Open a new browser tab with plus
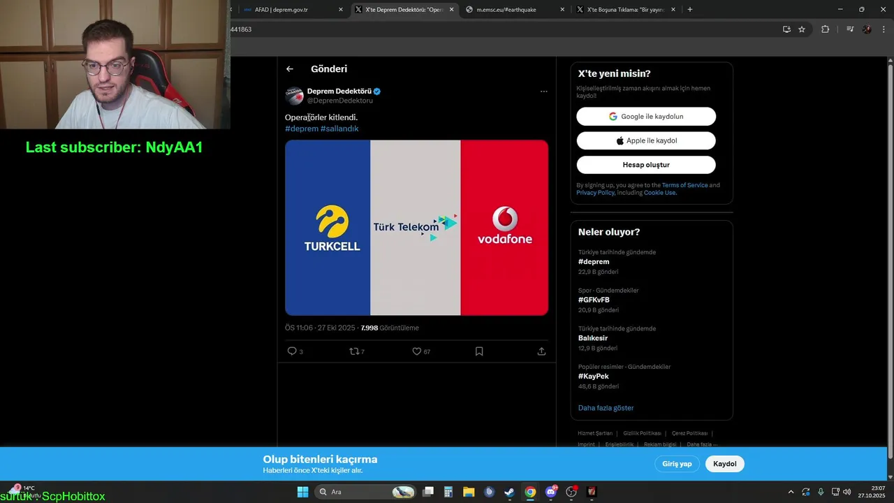Image resolution: width=894 pixels, height=503 pixels. [690, 10]
